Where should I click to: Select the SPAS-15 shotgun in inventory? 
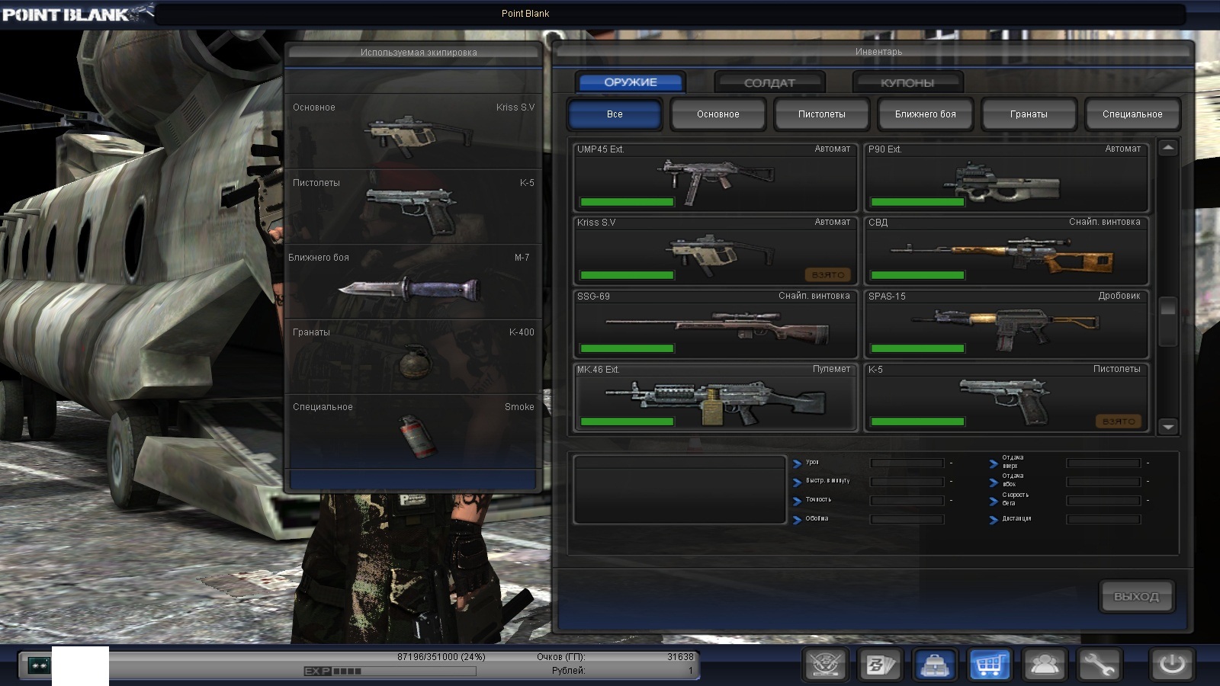tap(1006, 324)
